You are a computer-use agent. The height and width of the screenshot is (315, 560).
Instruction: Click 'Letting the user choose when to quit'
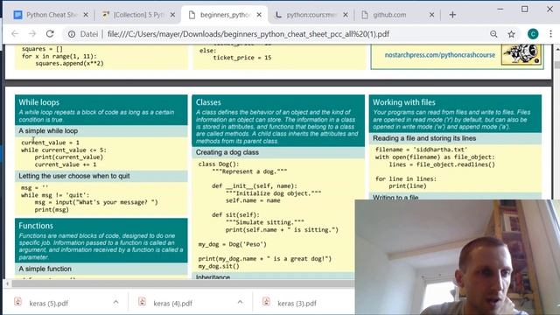(73, 176)
